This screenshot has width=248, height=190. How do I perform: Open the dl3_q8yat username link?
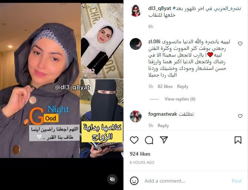[x=159, y=9]
